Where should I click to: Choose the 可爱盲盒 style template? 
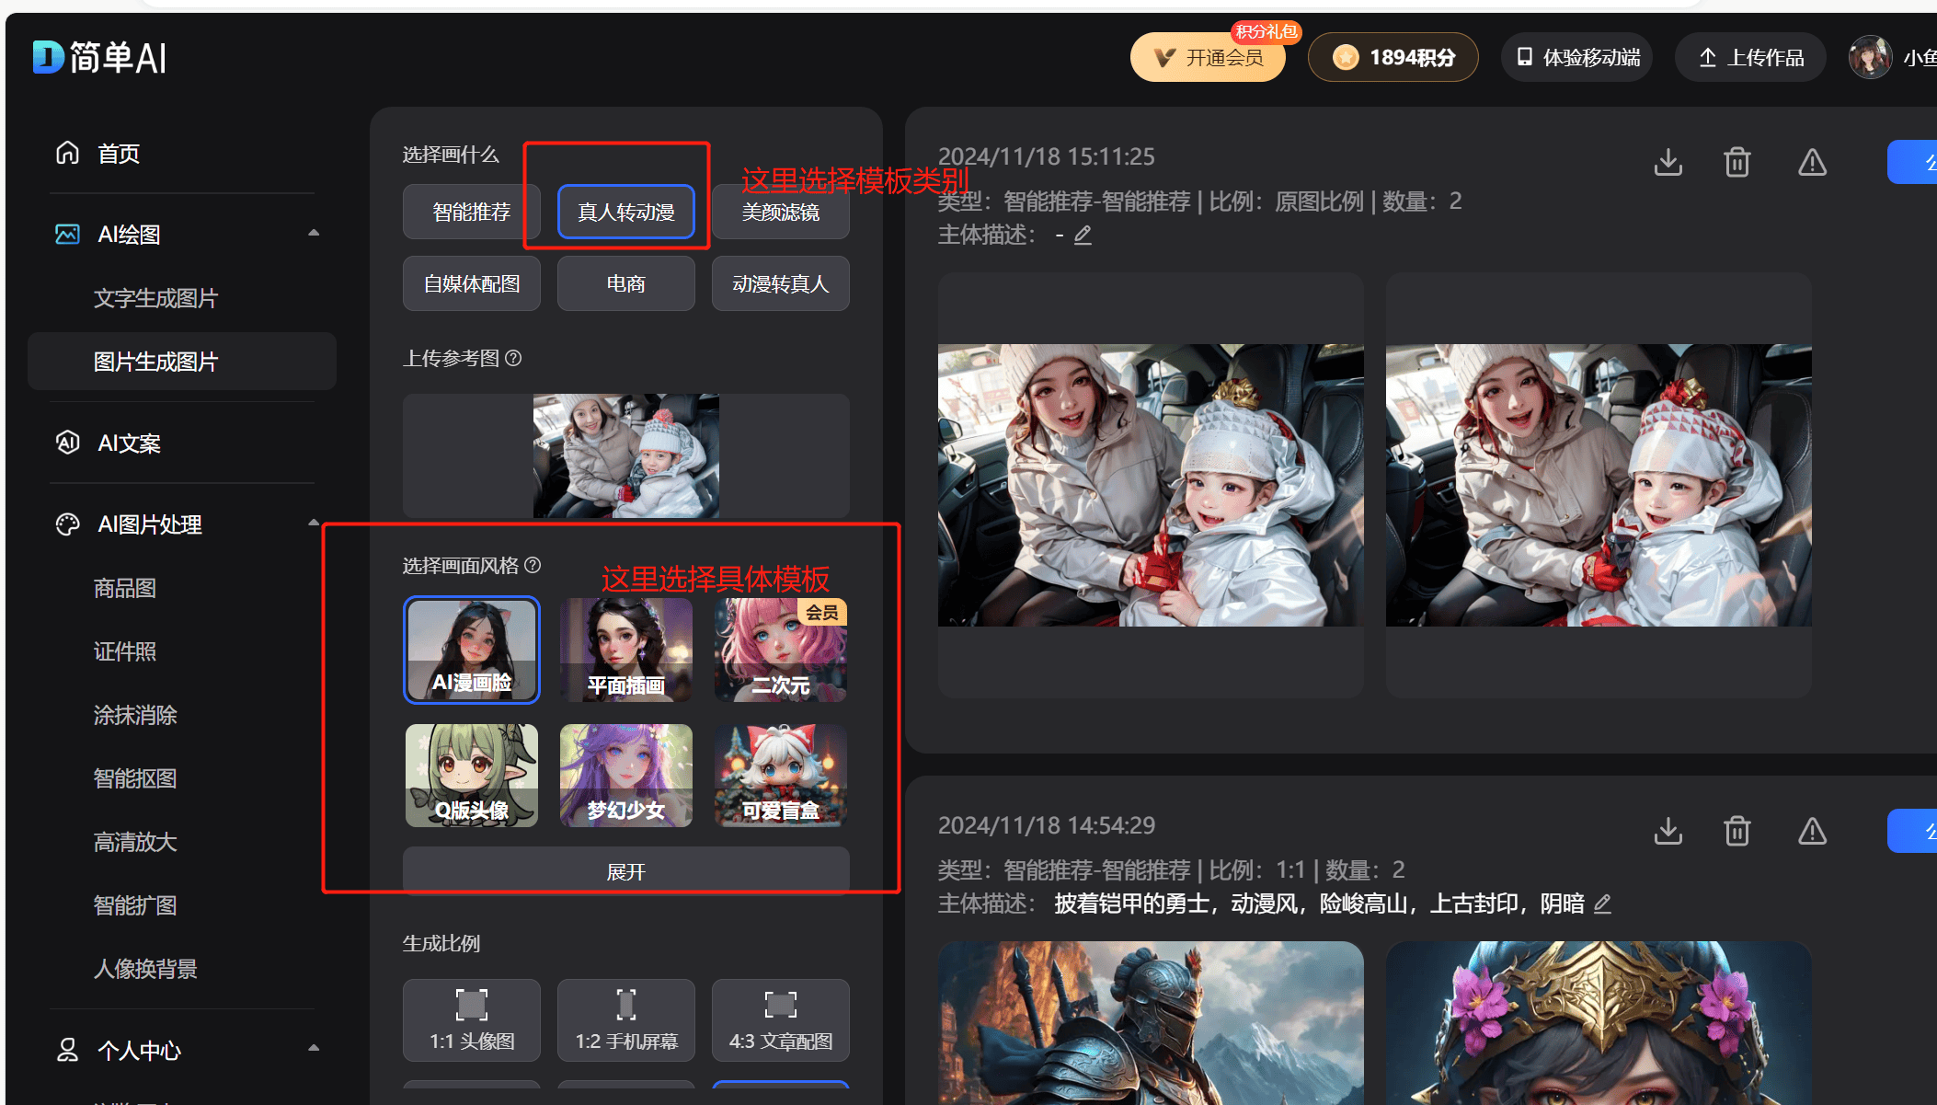click(781, 775)
